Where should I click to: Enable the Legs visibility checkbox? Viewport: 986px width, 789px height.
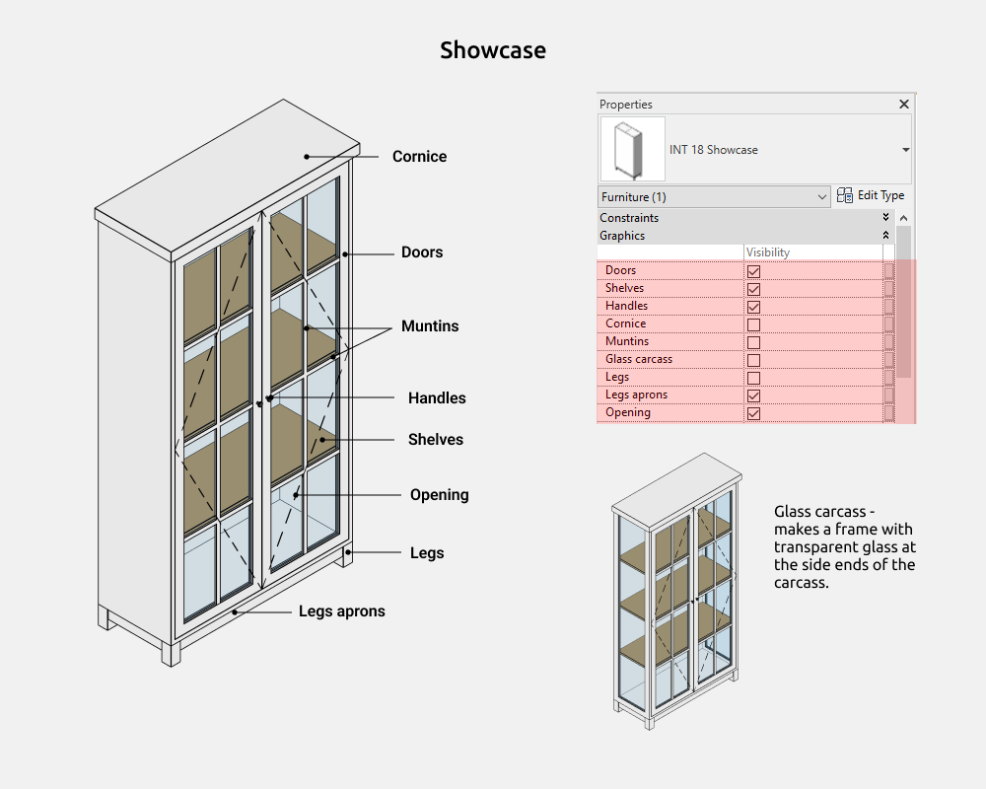click(x=753, y=378)
